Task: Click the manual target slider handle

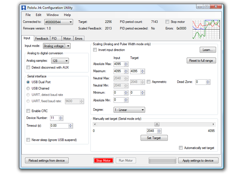Action: [x=157, y=124]
